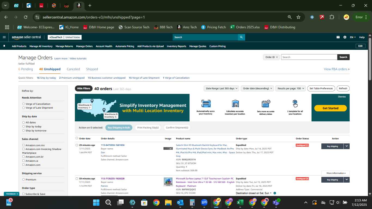Click the bookmark flag icon beside Add Products
372x209 pixels.
click(x=4, y=46)
